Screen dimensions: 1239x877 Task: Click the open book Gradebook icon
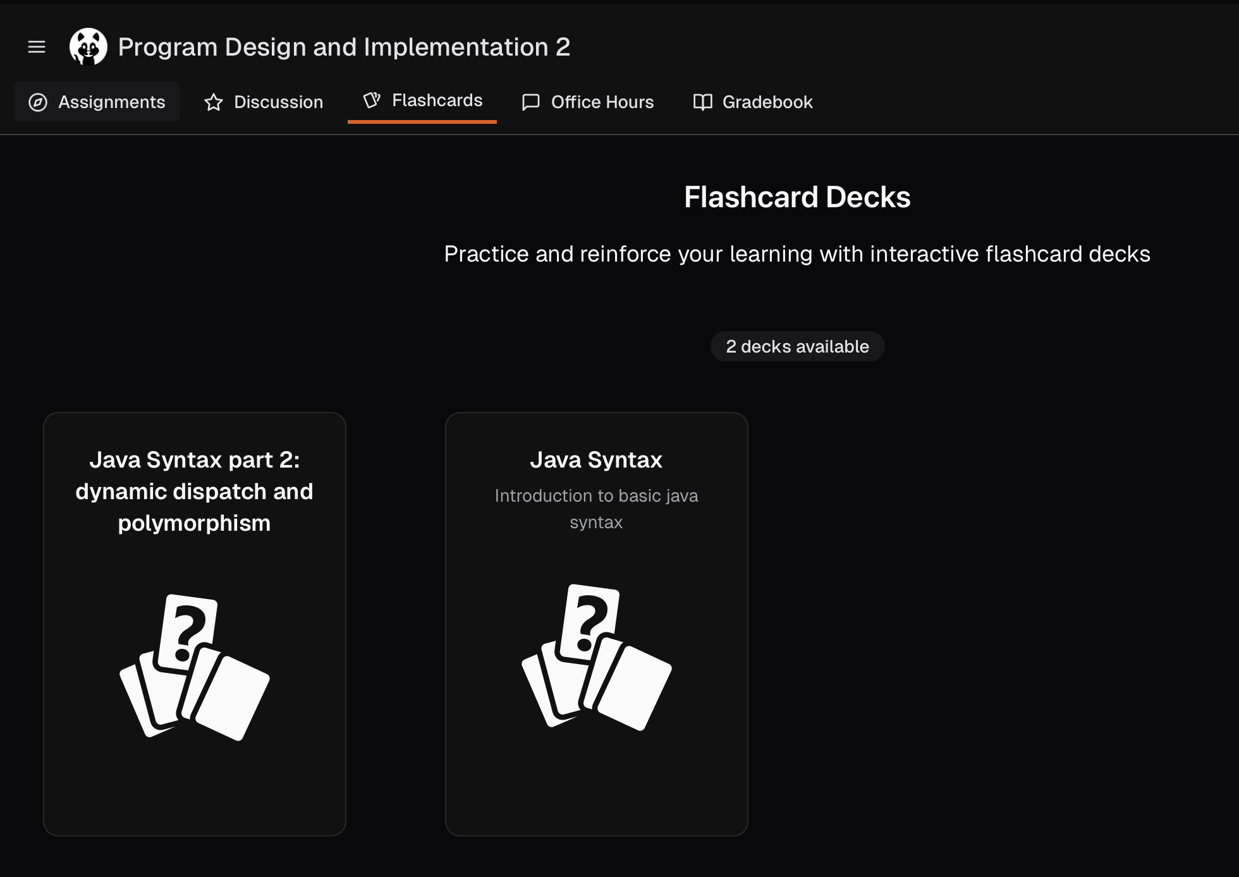click(x=702, y=102)
